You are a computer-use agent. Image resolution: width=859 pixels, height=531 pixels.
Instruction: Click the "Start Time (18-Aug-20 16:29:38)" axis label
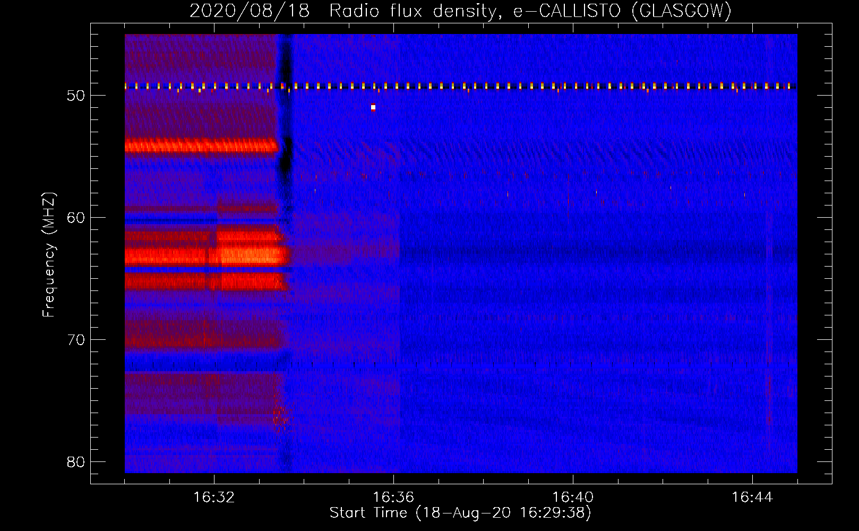460,513
